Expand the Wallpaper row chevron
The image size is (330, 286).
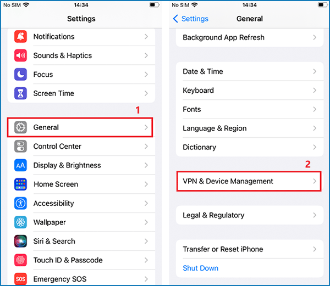(146, 222)
